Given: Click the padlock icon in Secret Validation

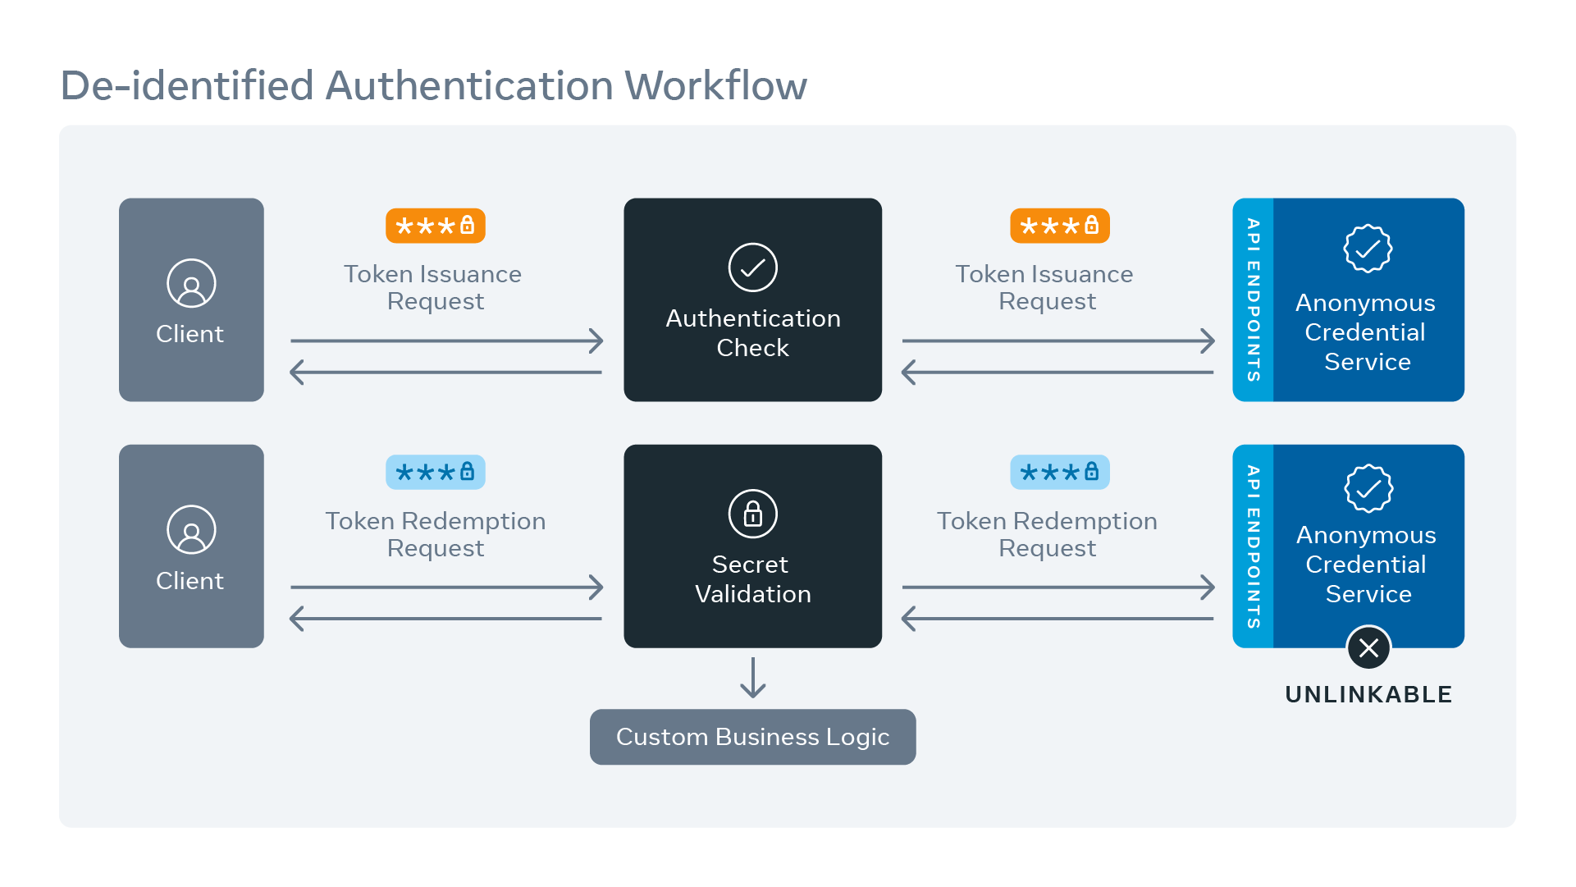Looking at the screenshot, I should click(752, 513).
